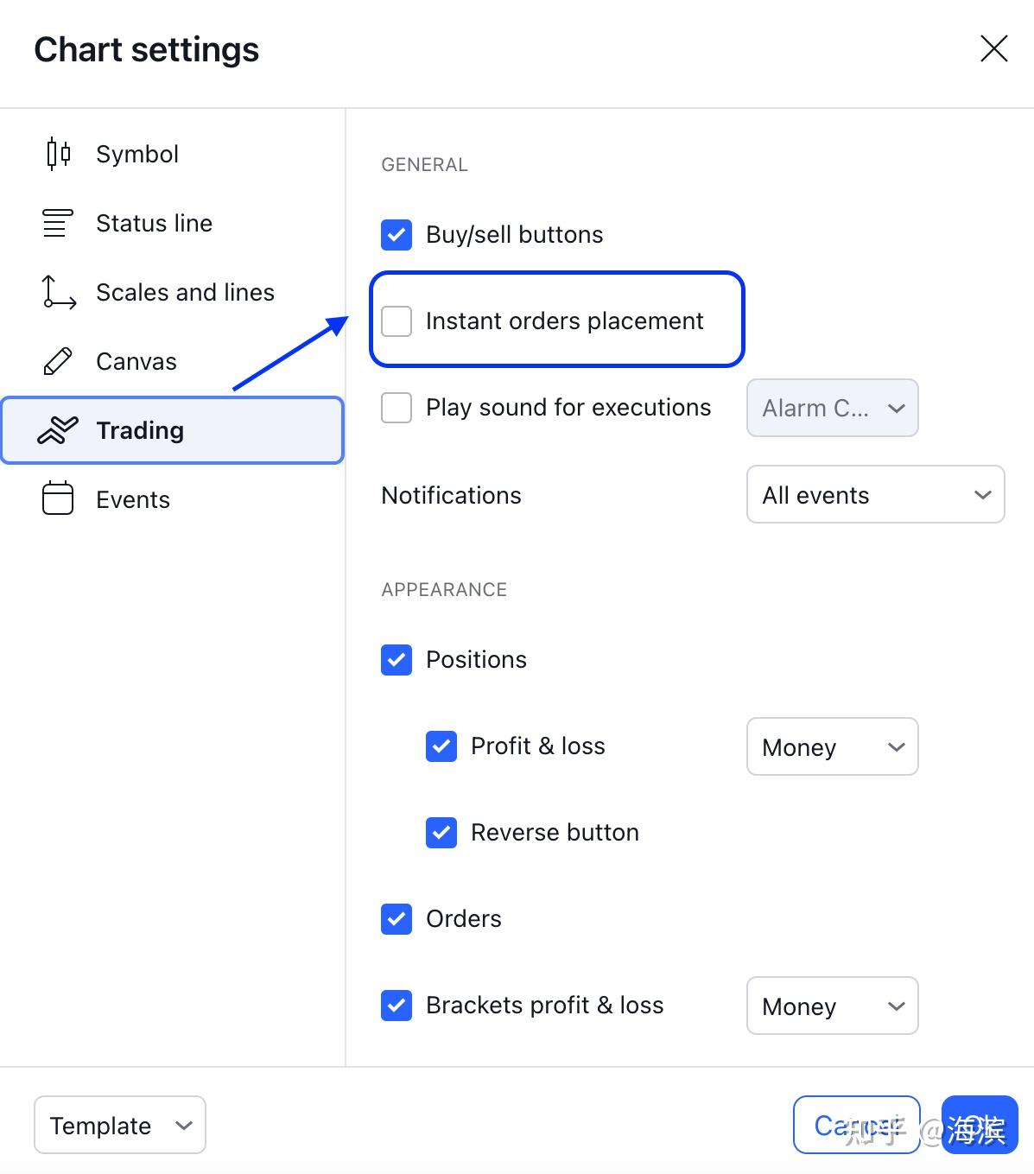The width and height of the screenshot is (1034, 1174).
Task: Open the Template dropdown
Action: point(120,1125)
